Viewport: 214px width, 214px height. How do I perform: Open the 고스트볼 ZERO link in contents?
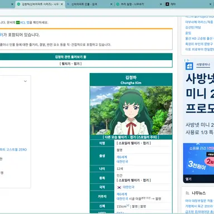pos(13,149)
